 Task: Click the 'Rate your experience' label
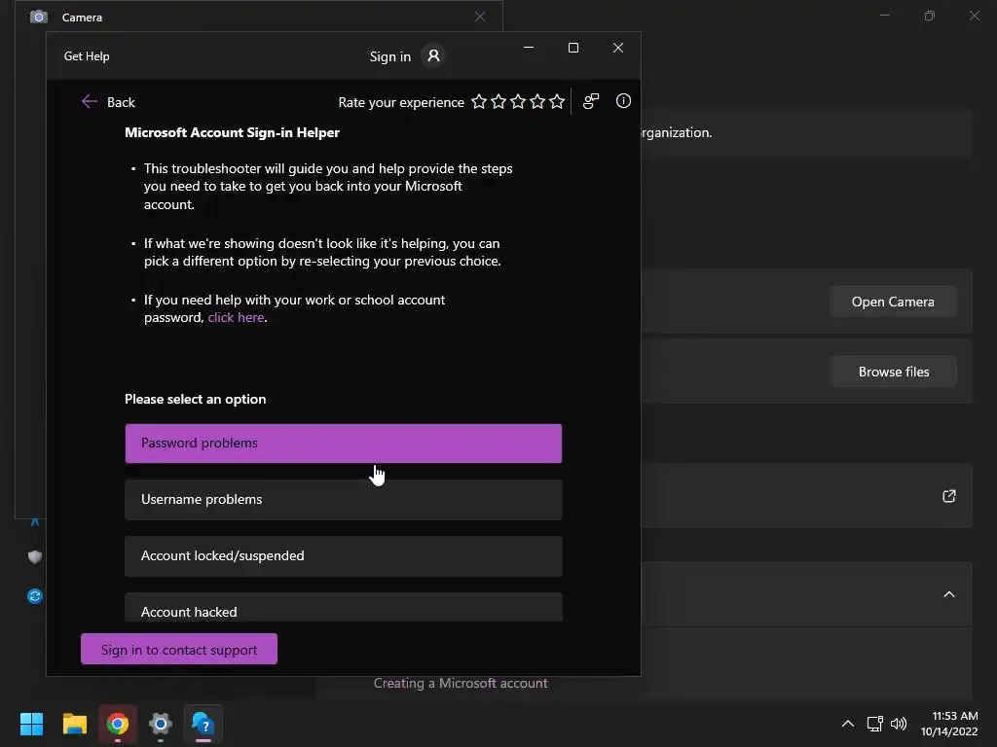[x=401, y=102]
